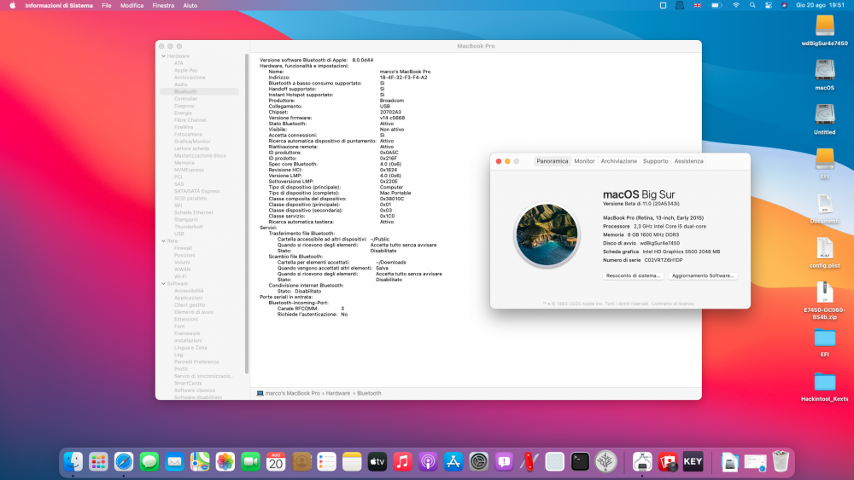
Task: Click the Wi-Fi status menu bar icon
Action: point(735,5)
